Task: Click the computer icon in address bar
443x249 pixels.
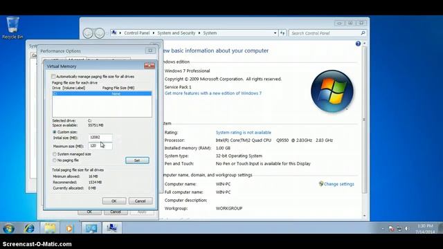Action: coord(114,33)
